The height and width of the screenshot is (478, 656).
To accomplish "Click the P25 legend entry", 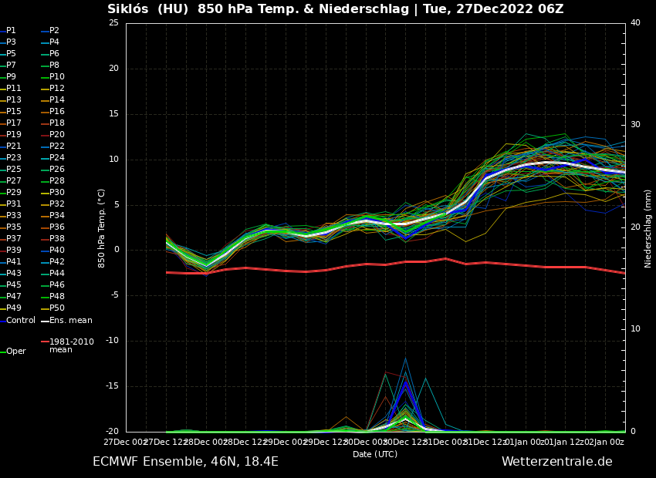I will point(14,170).
